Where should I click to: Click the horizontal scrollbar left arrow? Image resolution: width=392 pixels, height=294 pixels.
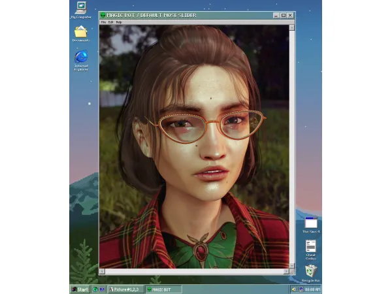[x=102, y=271]
